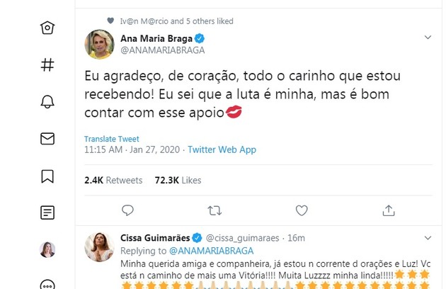This screenshot has width=446, height=289.
Task: Expand the options chevron on Cissa Guimarães reply
Action: point(427,237)
